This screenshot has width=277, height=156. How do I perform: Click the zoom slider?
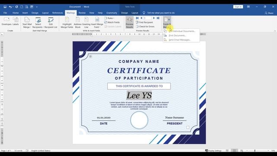258,151
